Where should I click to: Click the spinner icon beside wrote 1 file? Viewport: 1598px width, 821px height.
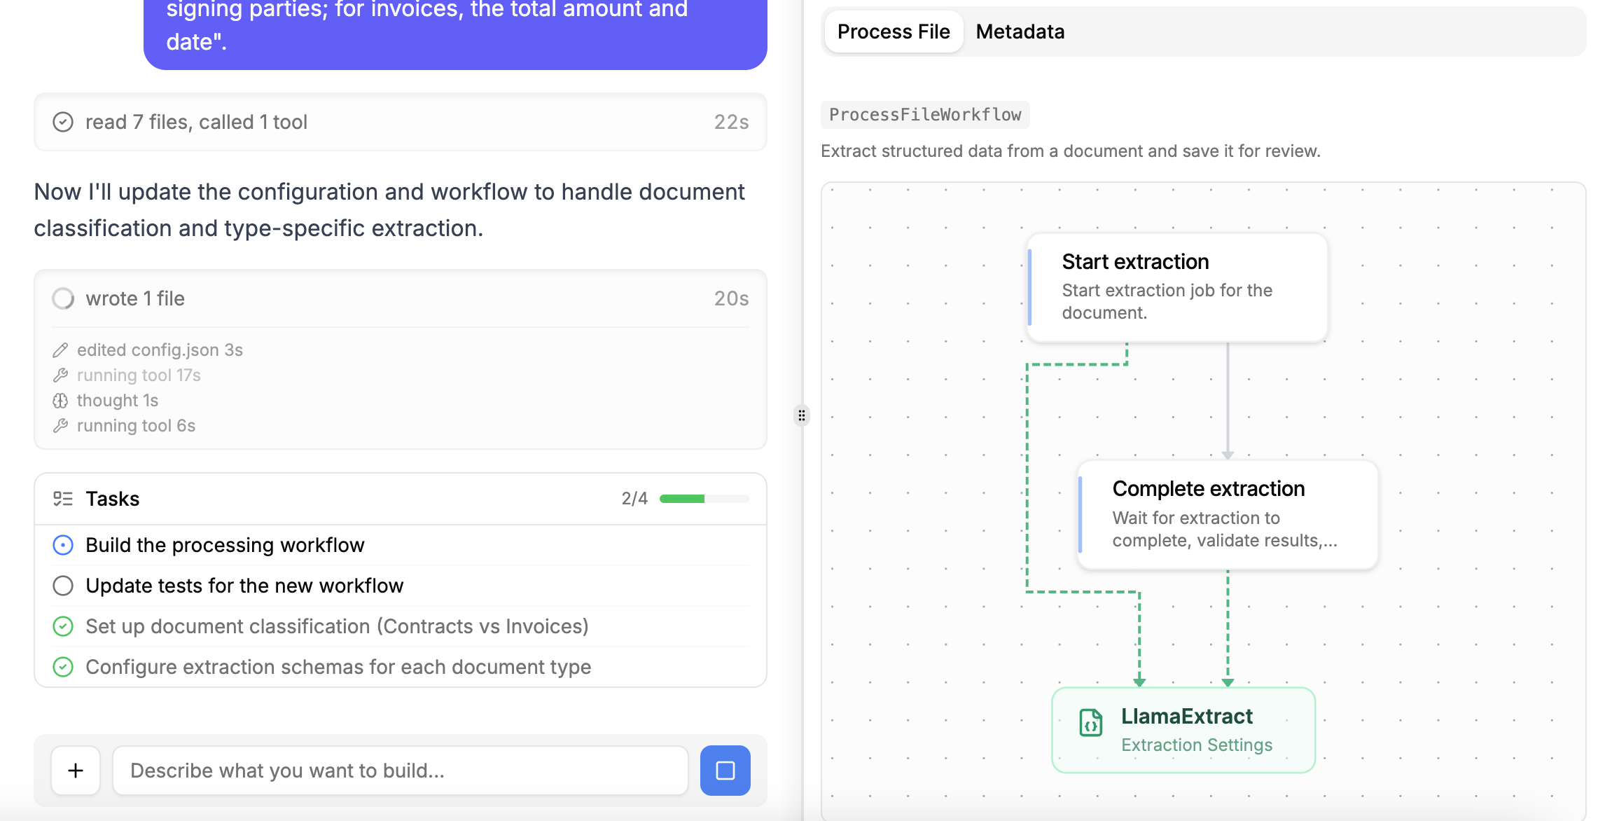point(63,298)
